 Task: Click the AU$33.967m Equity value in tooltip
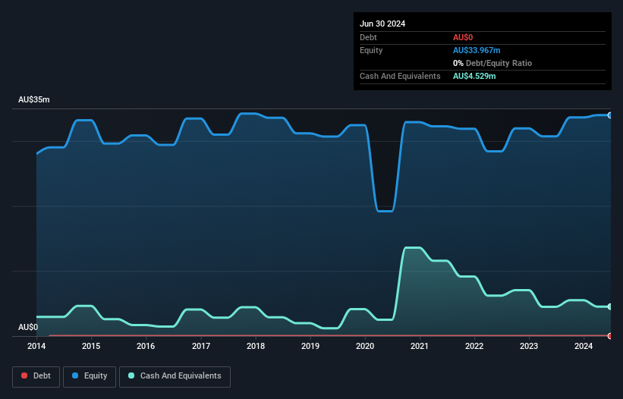(x=477, y=50)
